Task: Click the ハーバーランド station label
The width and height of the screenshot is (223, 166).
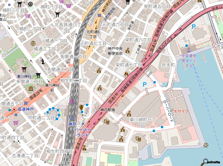Action: (x=83, y=133)
